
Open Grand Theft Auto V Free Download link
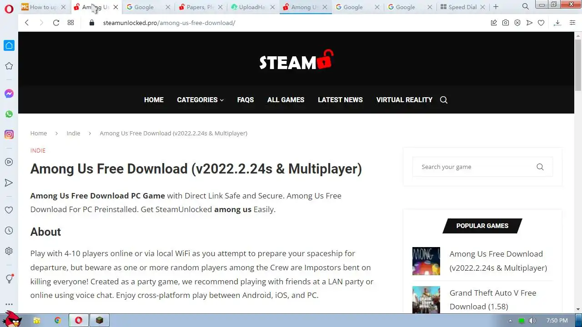click(493, 300)
